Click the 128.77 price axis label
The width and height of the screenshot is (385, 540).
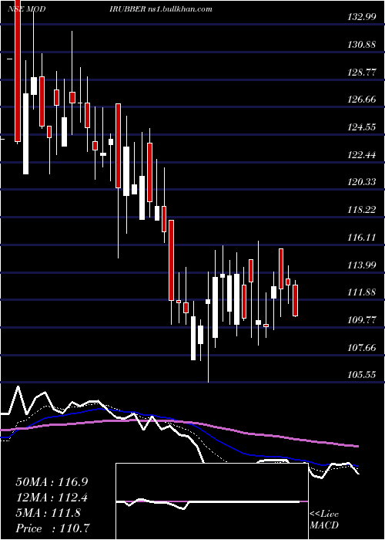point(362,72)
